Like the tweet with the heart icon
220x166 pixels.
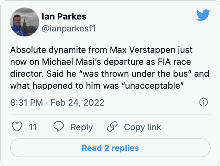(x=17, y=127)
